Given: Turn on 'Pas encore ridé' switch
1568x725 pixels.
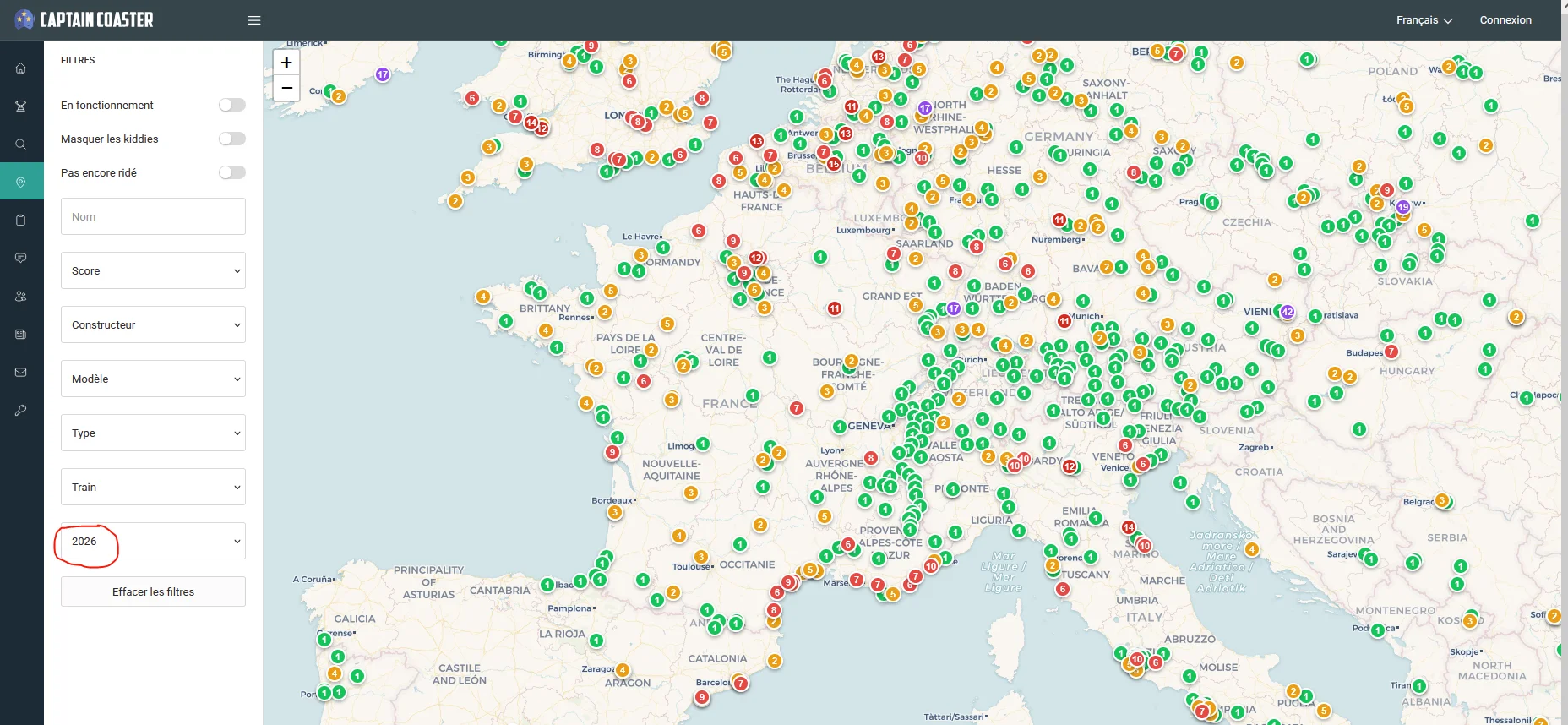Looking at the screenshot, I should (231, 172).
